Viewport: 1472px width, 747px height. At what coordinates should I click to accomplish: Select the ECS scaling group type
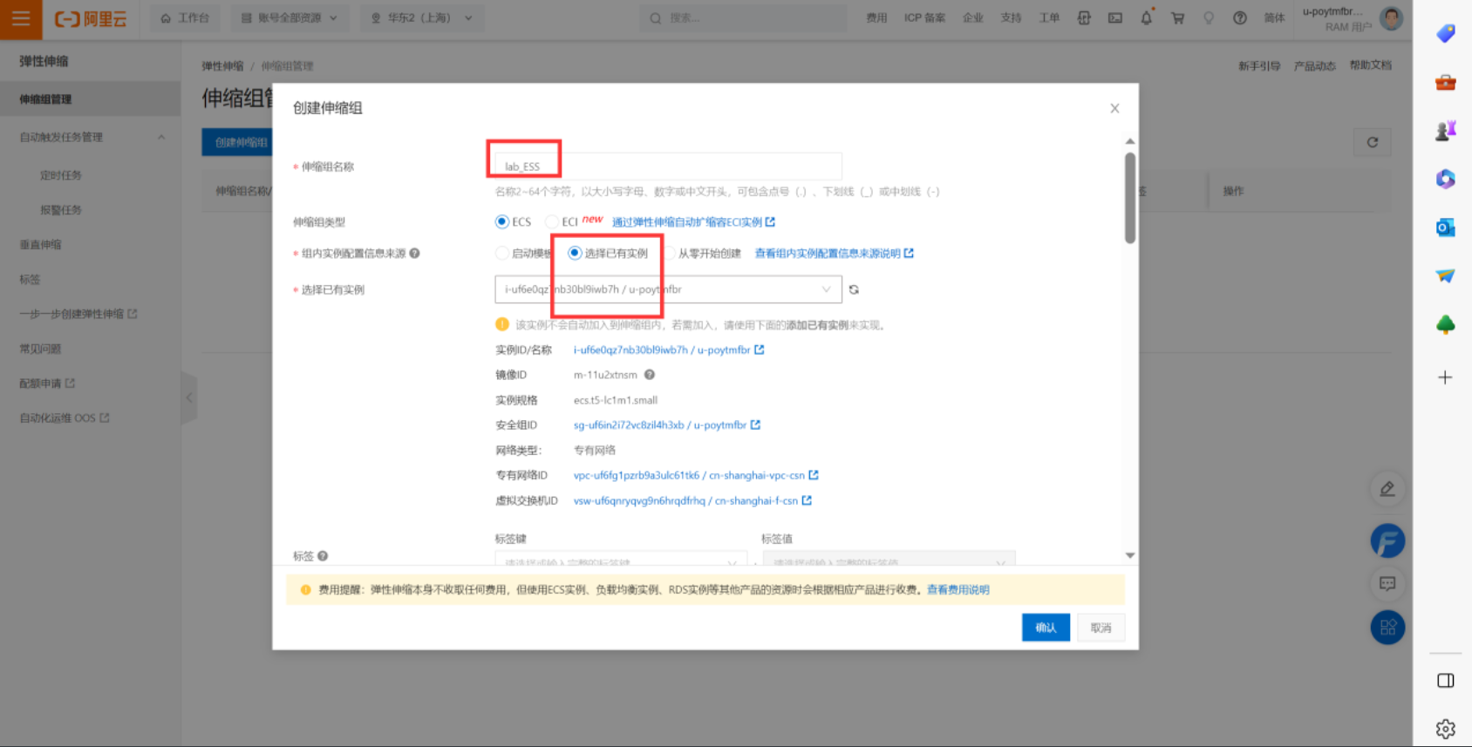point(502,221)
